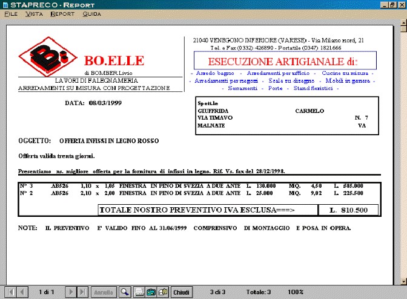Go to the next report page
This screenshot has height=299, width=407.
coord(71,292)
